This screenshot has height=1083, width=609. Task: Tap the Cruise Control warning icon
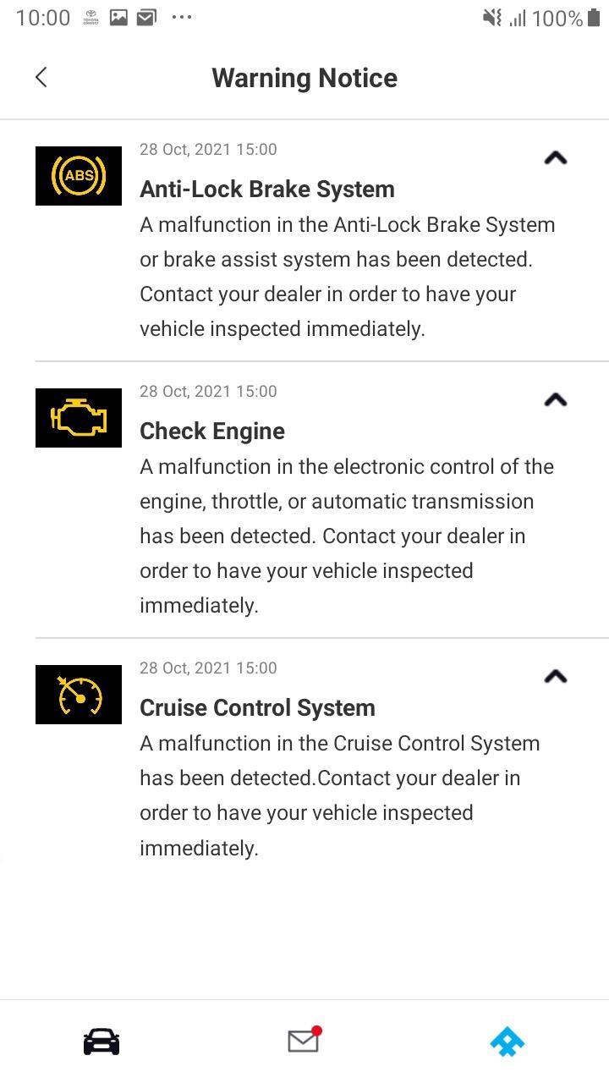click(78, 694)
